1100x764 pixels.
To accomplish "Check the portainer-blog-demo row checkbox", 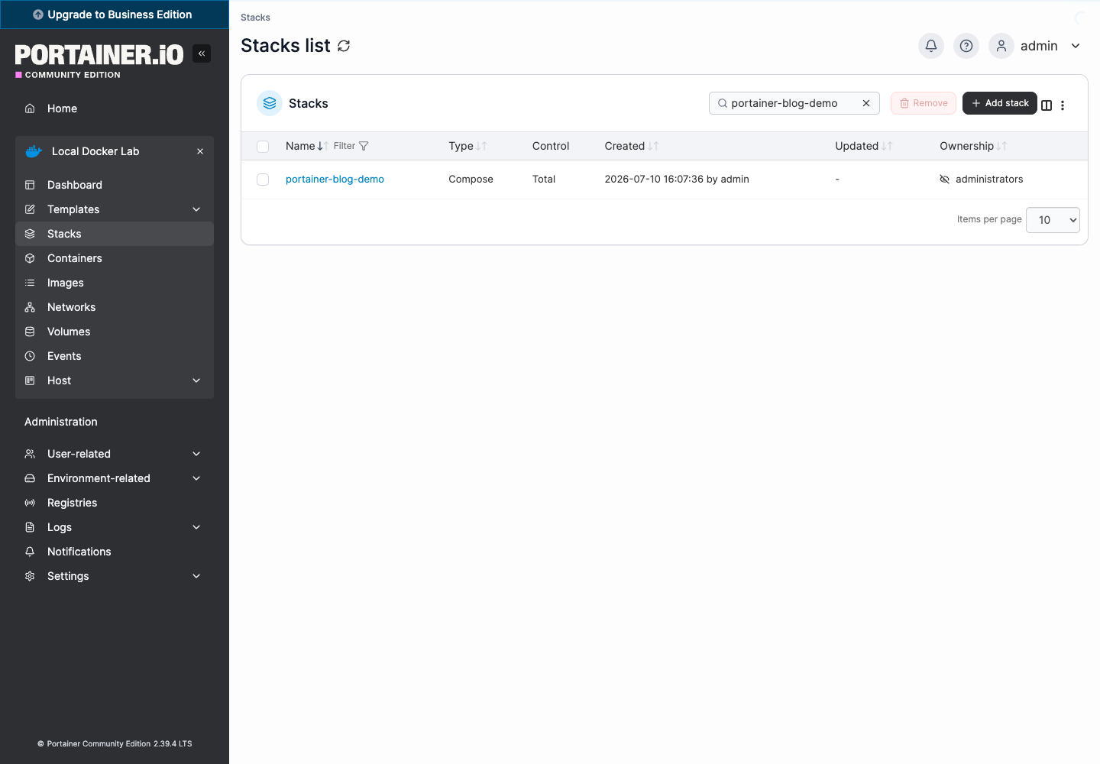I will point(263,180).
